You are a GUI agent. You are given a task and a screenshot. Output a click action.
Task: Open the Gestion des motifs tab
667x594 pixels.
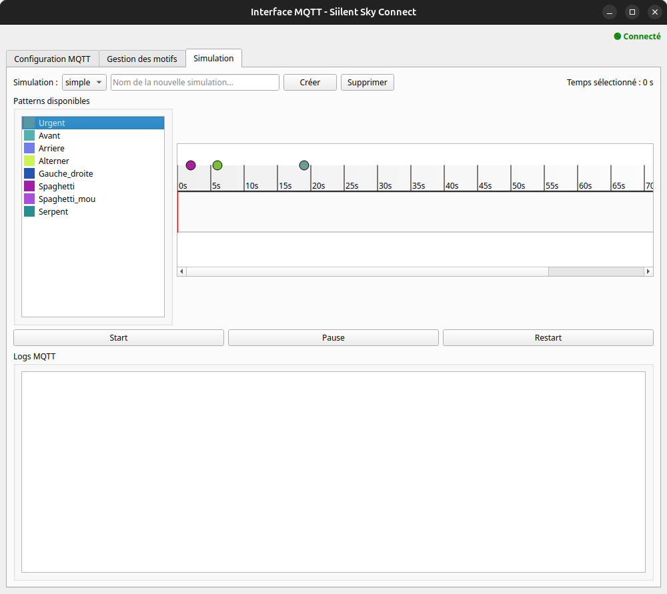click(142, 59)
